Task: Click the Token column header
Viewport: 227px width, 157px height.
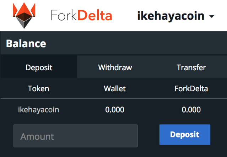Action: pos(38,88)
